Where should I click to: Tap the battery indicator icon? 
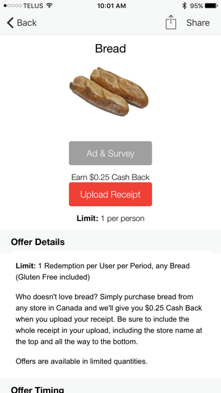(x=211, y=6)
